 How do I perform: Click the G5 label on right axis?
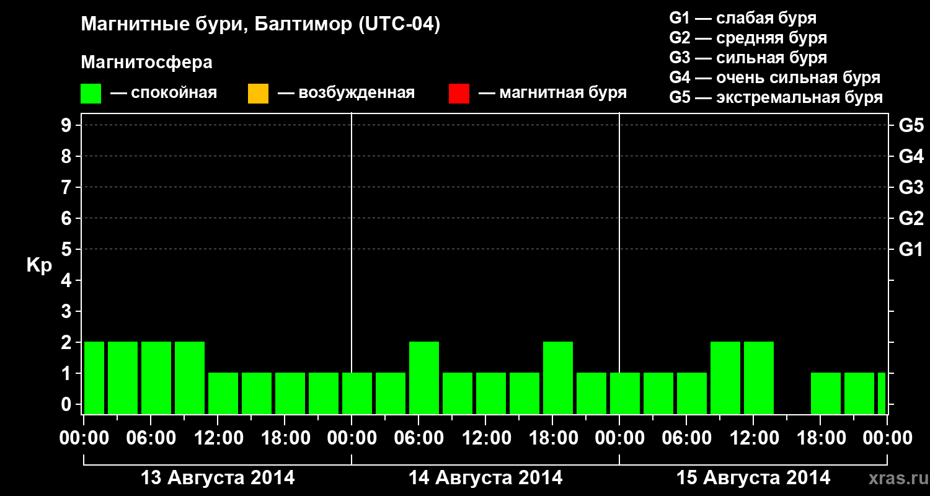click(x=911, y=125)
